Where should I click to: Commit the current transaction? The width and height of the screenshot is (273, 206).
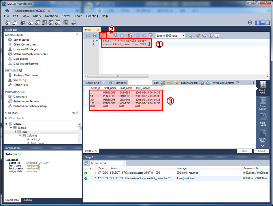(138, 36)
